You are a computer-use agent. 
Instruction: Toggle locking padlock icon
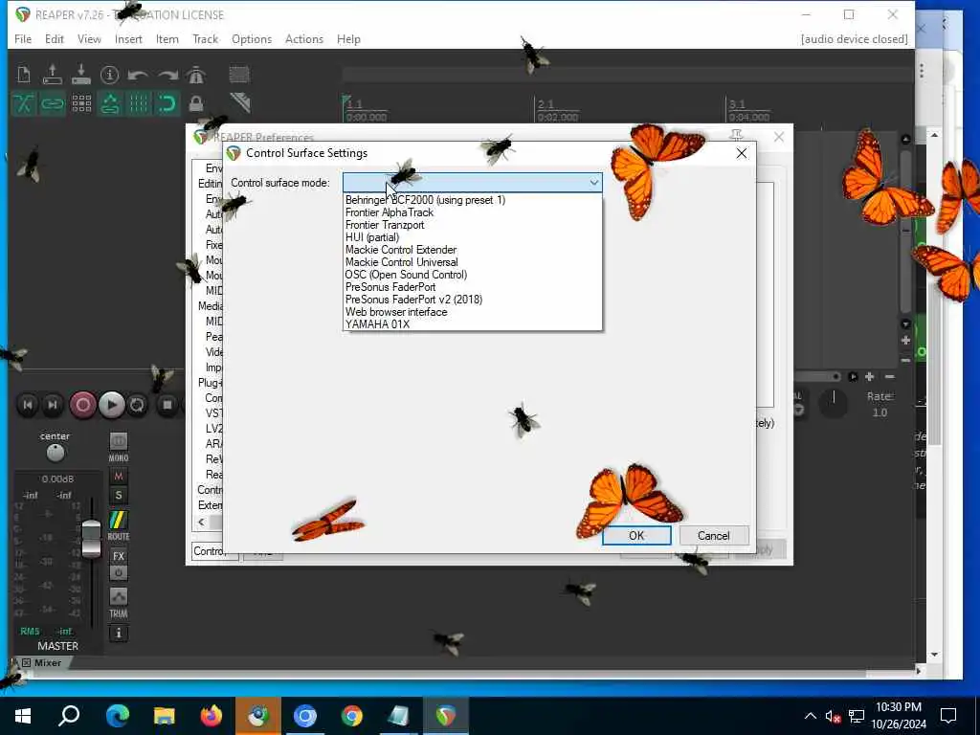click(195, 103)
